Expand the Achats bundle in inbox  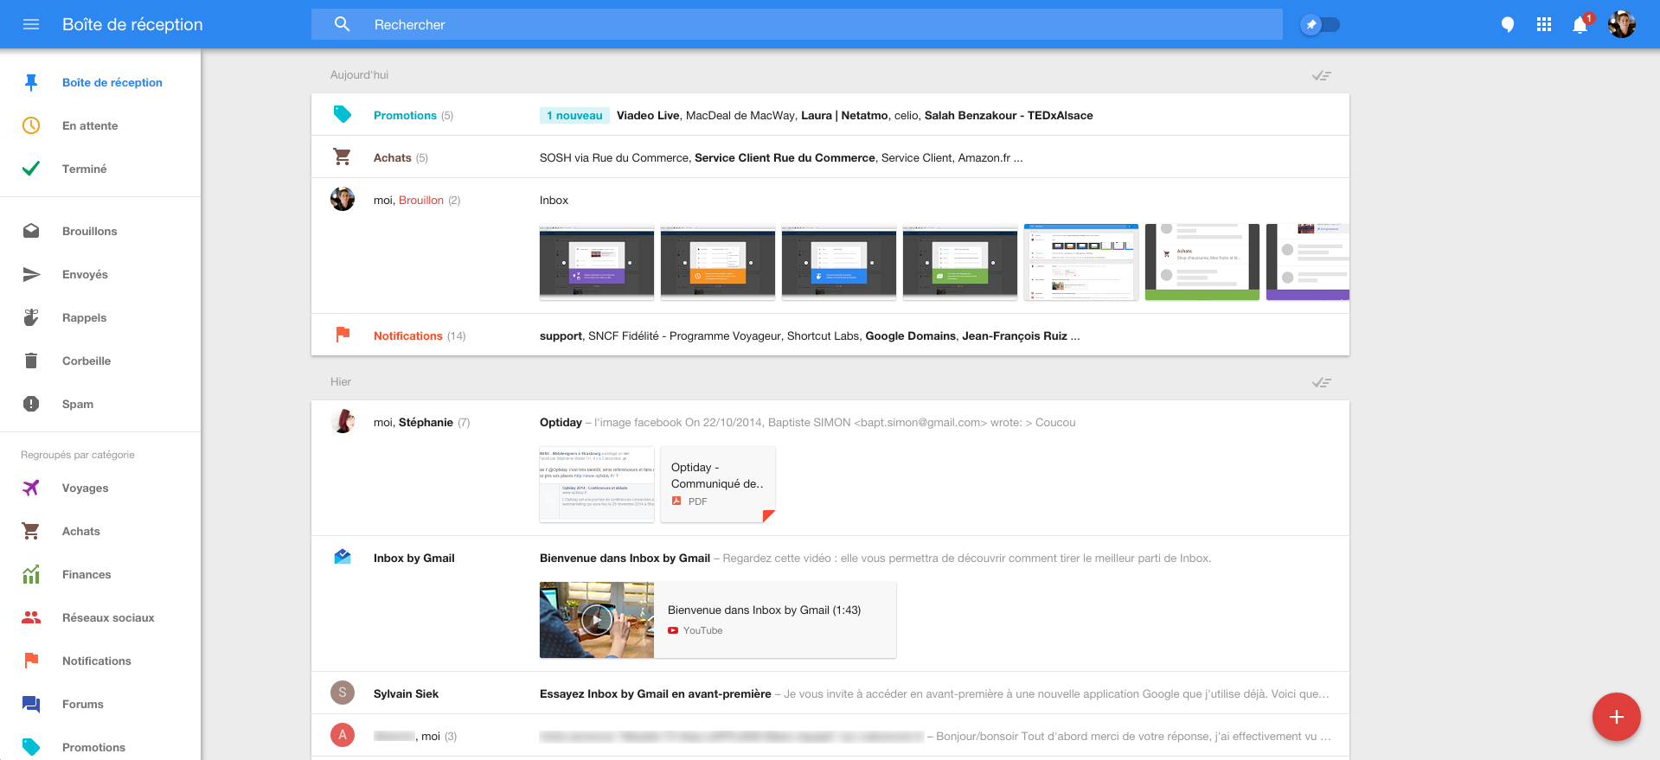pyautogui.click(x=830, y=157)
